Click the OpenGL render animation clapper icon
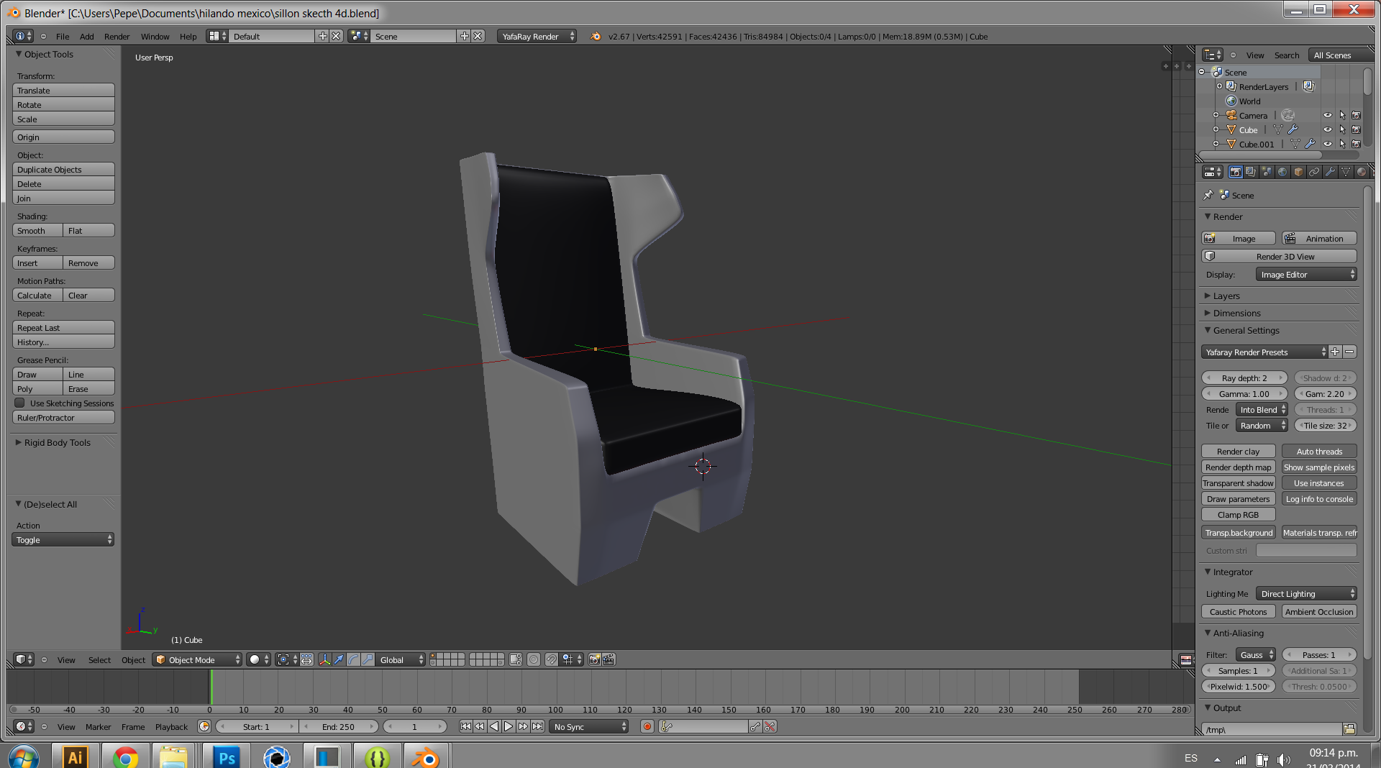Viewport: 1381px width, 768px height. pos(609,659)
